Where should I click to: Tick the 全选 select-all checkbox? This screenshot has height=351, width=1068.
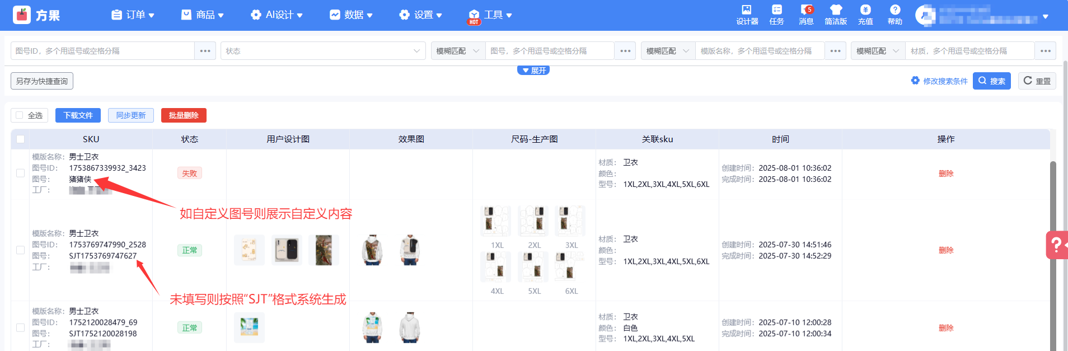[x=20, y=115]
